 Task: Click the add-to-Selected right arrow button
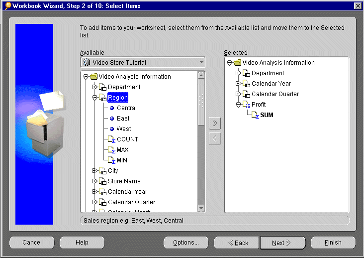point(215,124)
